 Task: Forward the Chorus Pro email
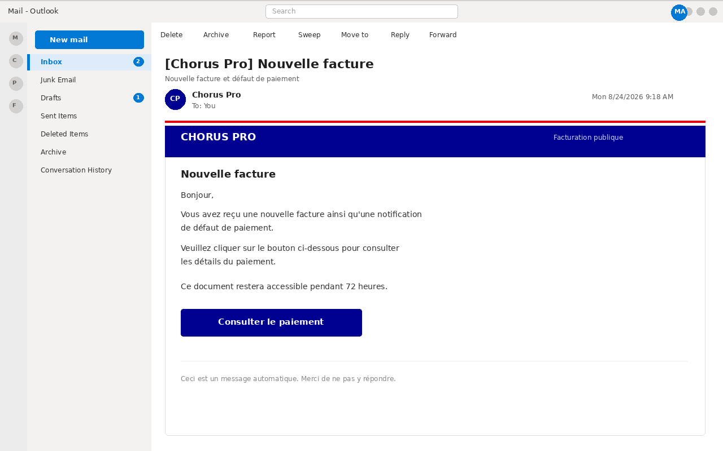pos(443,35)
